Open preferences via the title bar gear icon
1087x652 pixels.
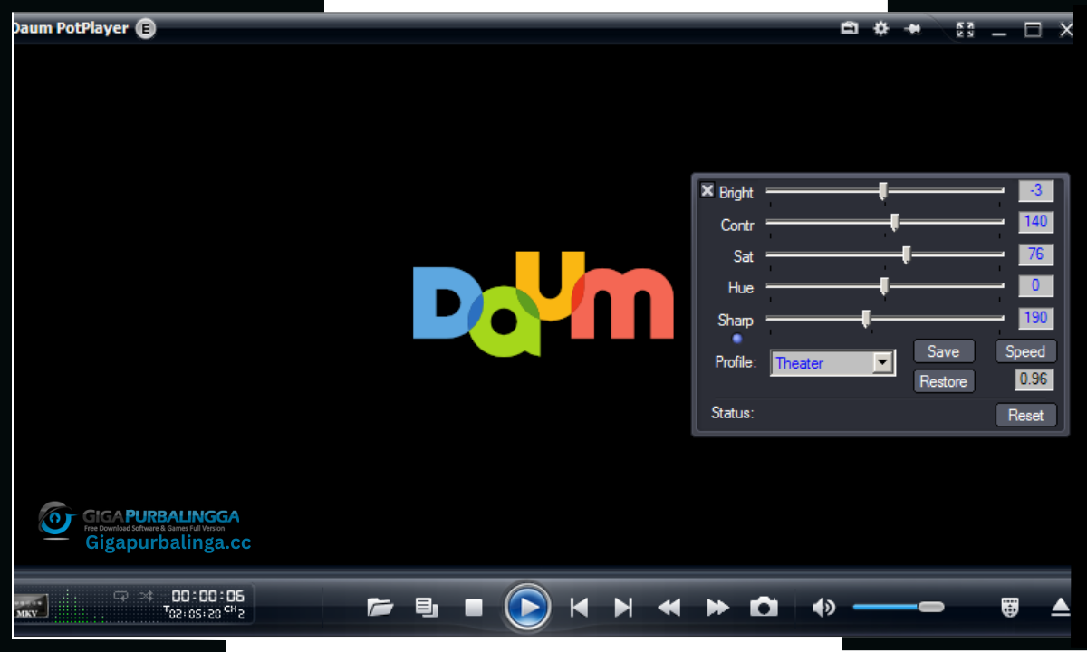[x=880, y=29]
